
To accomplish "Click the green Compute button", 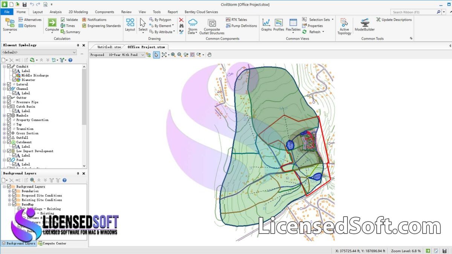I will click(x=52, y=25).
